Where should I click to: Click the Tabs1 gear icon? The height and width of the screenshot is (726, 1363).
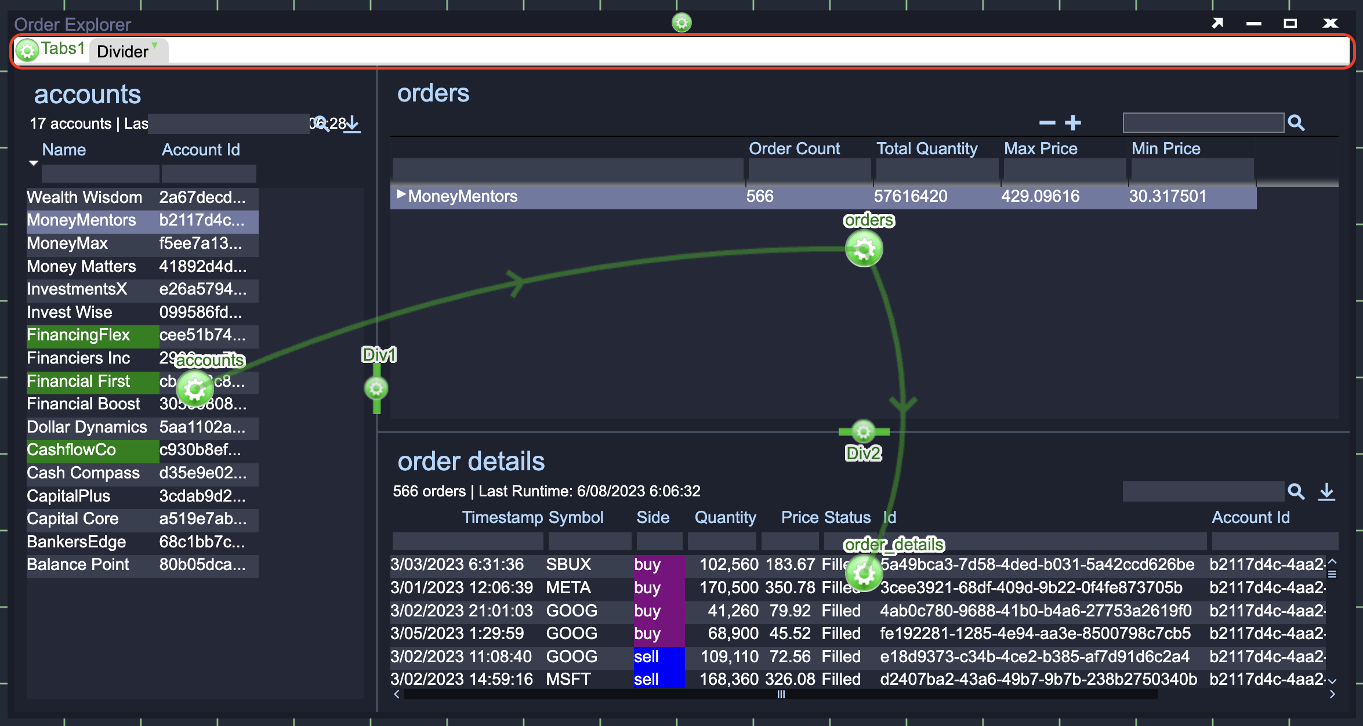pos(27,51)
